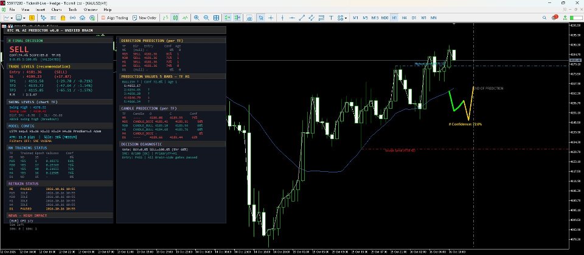
Task: Click the NEWS - HIGH IMPACT header
Action: [x=60, y=215]
